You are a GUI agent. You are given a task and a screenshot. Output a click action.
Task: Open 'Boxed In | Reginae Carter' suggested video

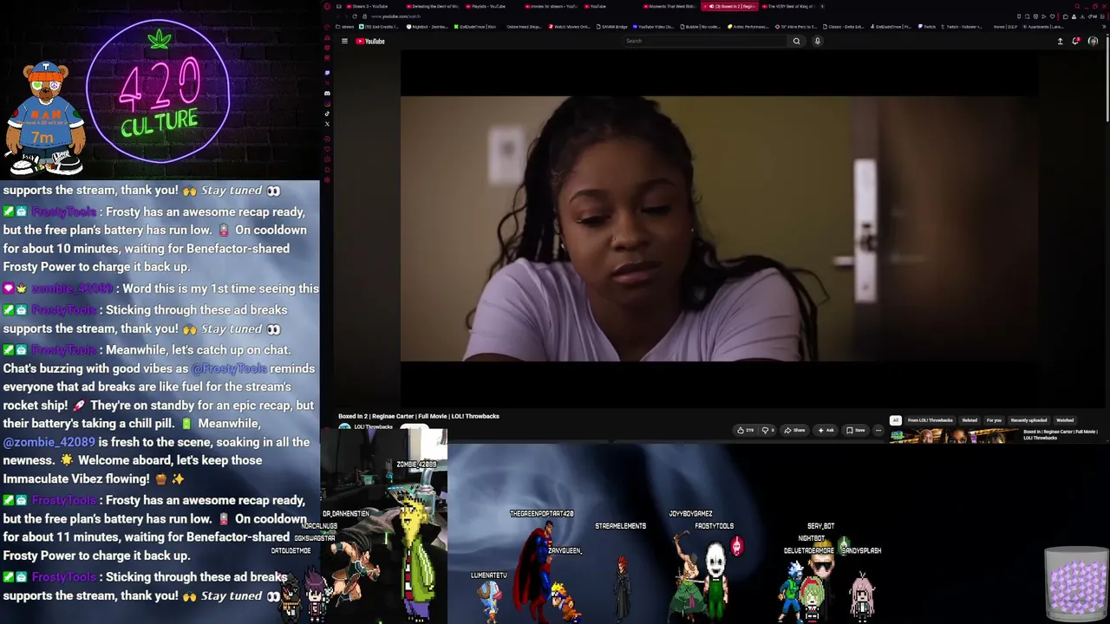click(1061, 434)
